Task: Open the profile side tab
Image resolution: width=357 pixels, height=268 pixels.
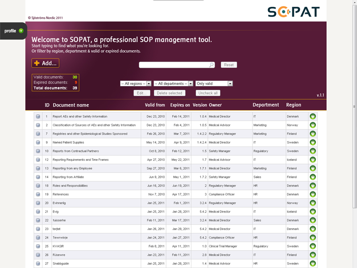Action: pyautogui.click(x=13, y=31)
